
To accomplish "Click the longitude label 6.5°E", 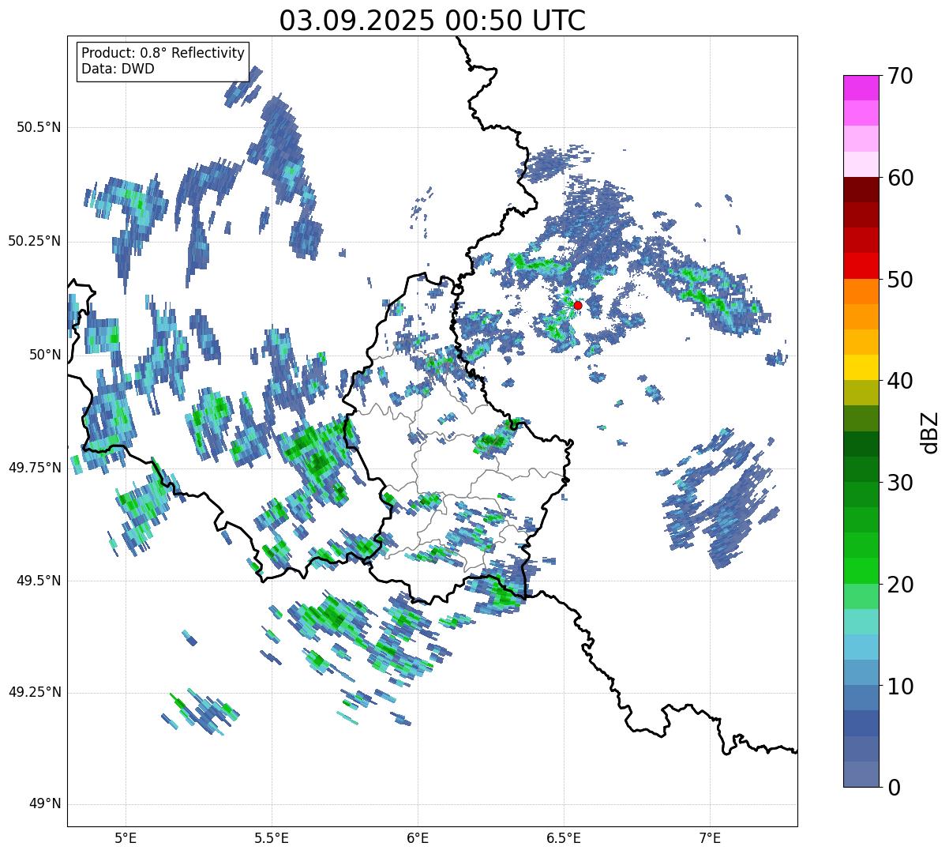I will 564,837.
